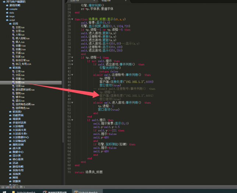Click the Windows Start button
Viewport: 237px width, 193px height.
(x=4, y=192)
